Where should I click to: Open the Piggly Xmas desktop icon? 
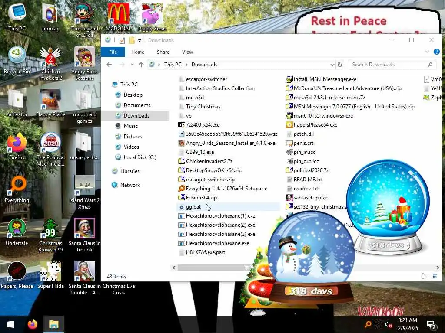tap(152, 17)
